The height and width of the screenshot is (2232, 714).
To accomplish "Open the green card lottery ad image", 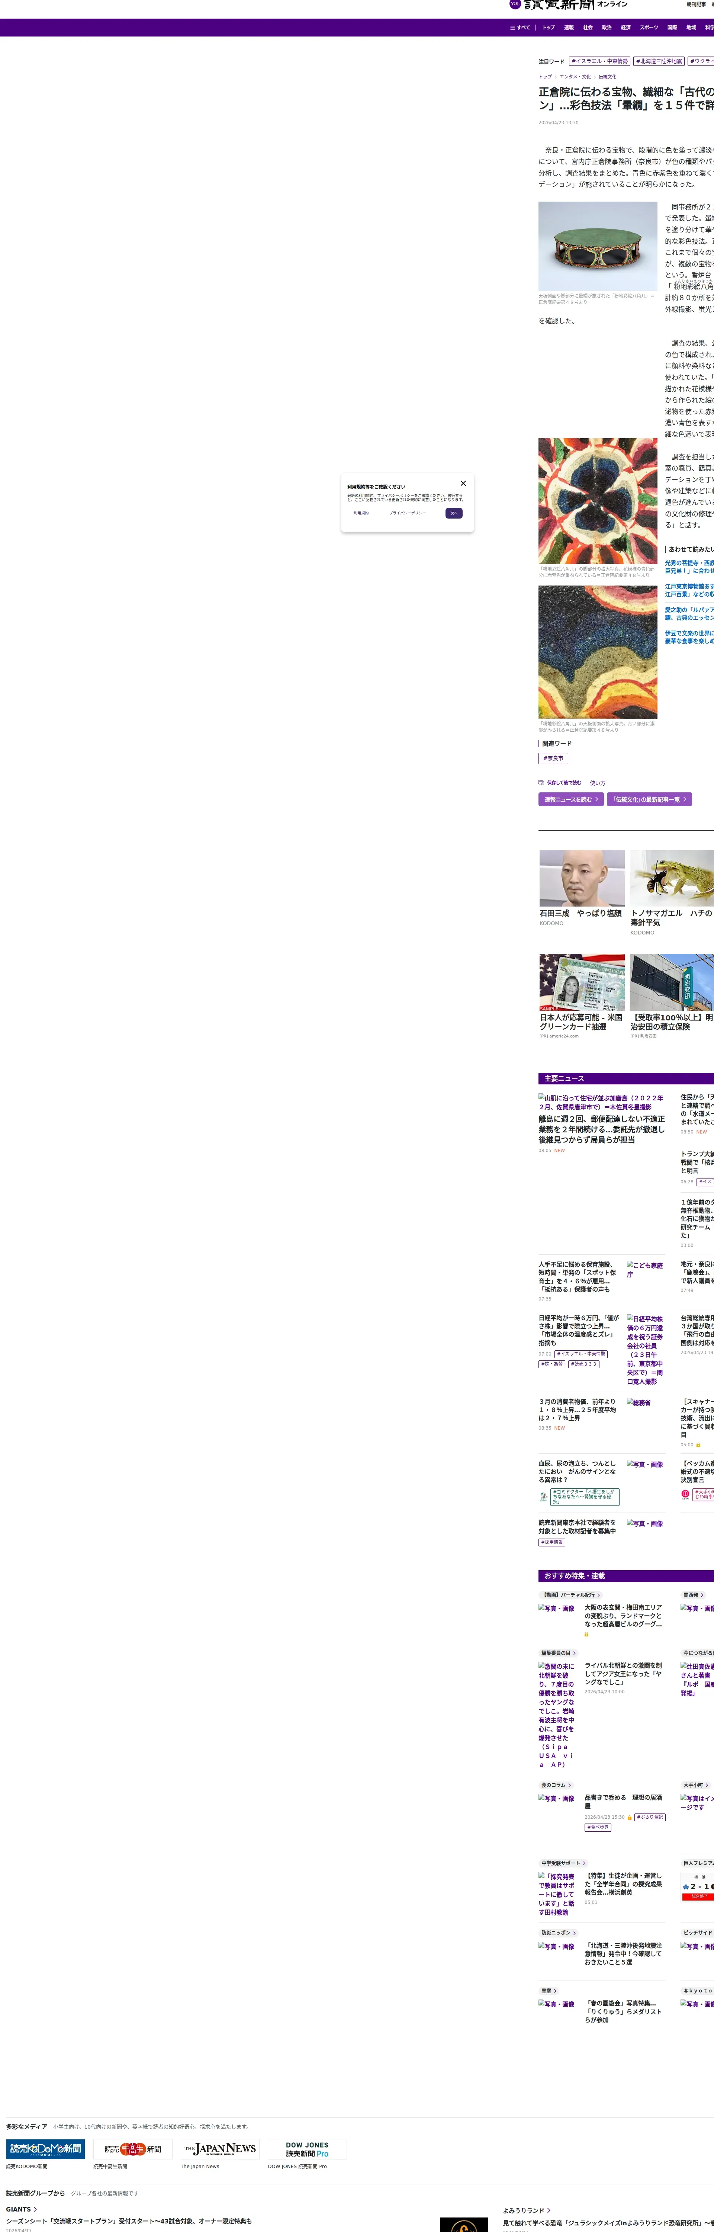I will (x=582, y=982).
